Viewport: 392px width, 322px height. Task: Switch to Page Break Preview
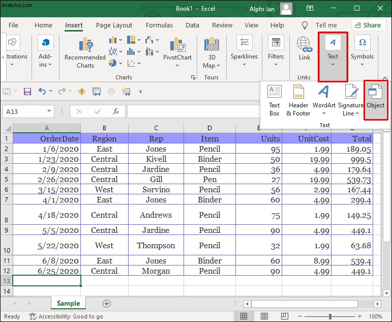click(x=285, y=316)
